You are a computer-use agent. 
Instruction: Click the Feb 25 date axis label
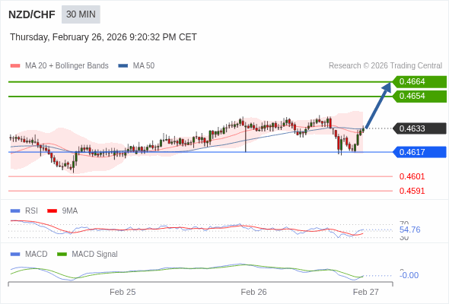(x=123, y=292)
